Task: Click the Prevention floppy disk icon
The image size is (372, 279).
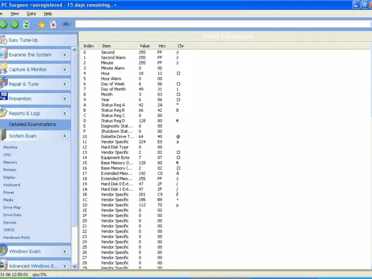Action: point(3,97)
